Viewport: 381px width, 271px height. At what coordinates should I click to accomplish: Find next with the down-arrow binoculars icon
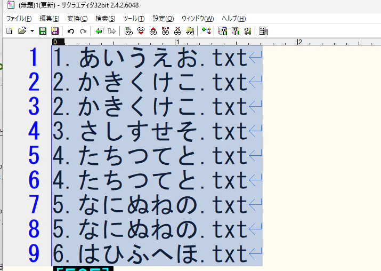(141, 31)
